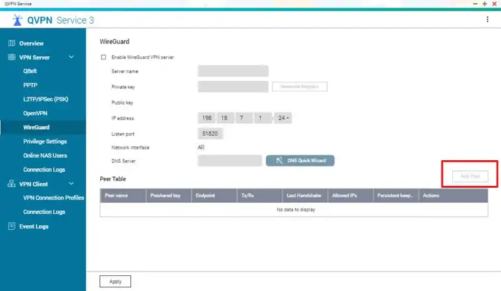
Task: Click the IP address second octet 18
Action: (x=225, y=118)
